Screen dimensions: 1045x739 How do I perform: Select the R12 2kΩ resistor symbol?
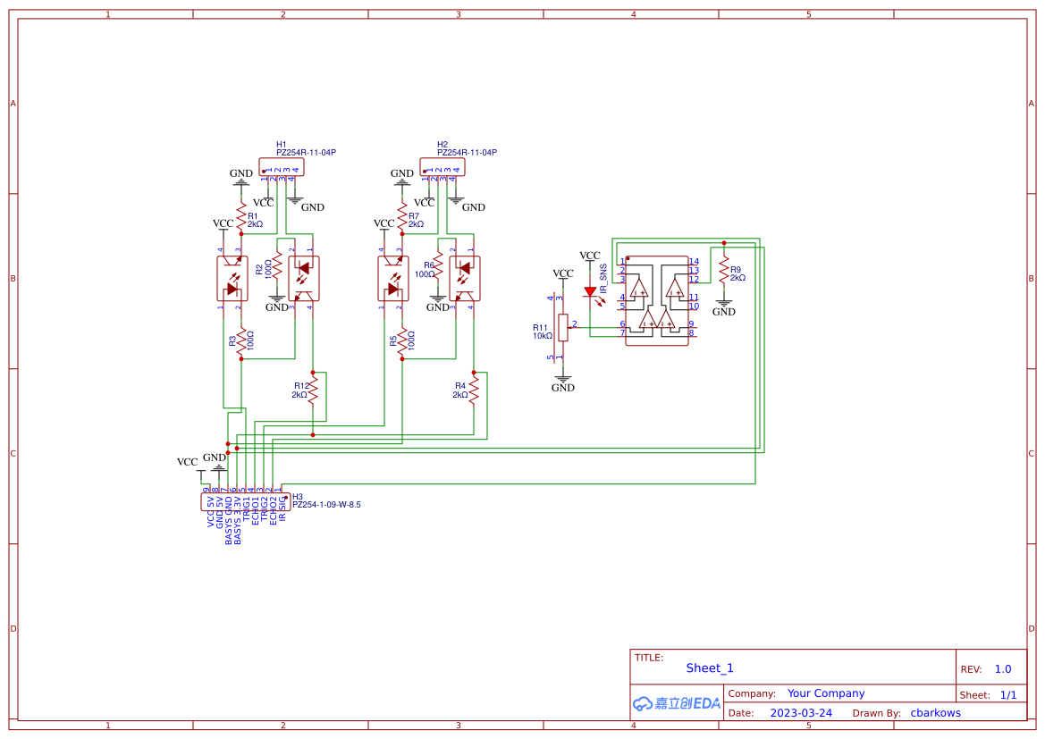tap(311, 390)
